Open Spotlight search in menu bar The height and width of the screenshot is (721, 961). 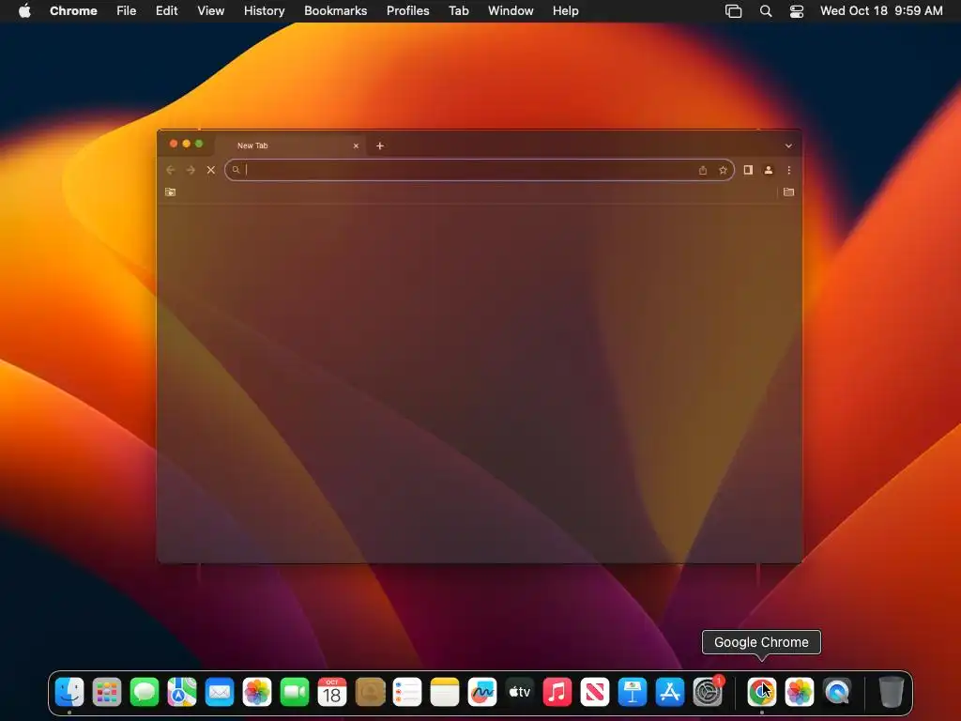click(766, 11)
